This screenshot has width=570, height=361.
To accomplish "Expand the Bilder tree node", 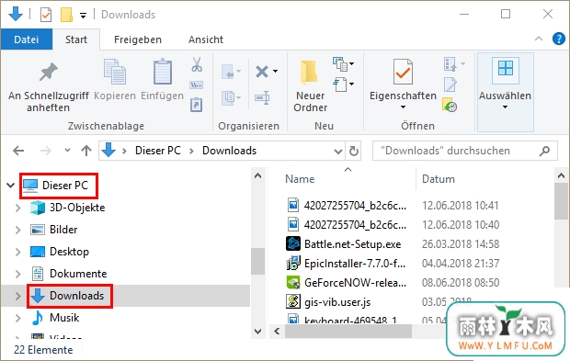I will (x=17, y=230).
